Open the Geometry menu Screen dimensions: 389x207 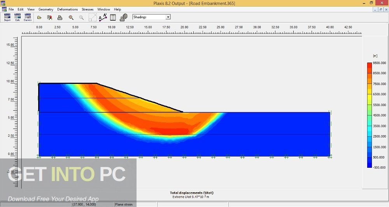click(x=46, y=9)
